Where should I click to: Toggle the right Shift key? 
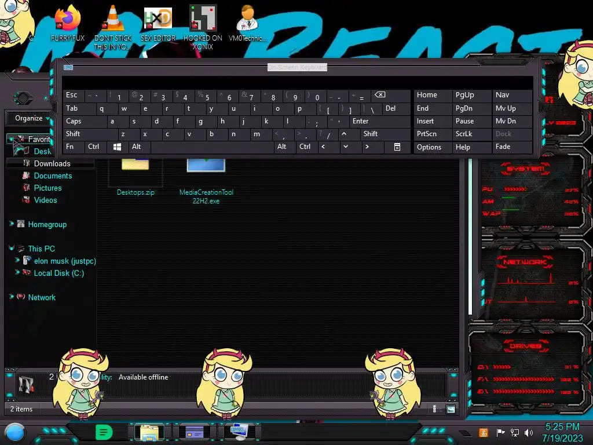pyautogui.click(x=385, y=134)
